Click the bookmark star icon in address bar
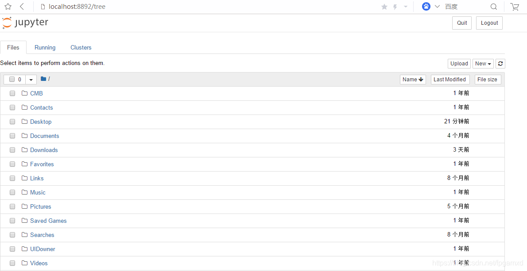This screenshot has width=527, height=271. (x=384, y=7)
